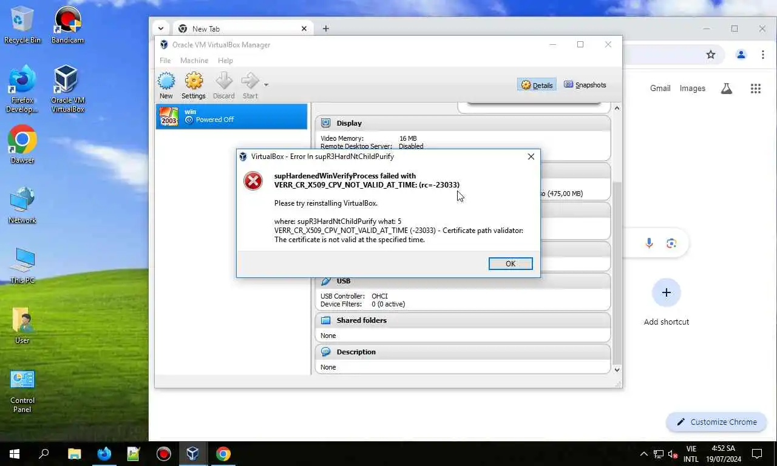The width and height of the screenshot is (777, 466).
Task: Click the VirtualBox taskbar icon
Action: point(193,454)
